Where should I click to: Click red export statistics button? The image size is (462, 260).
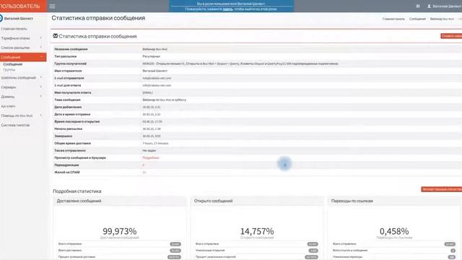442,189
